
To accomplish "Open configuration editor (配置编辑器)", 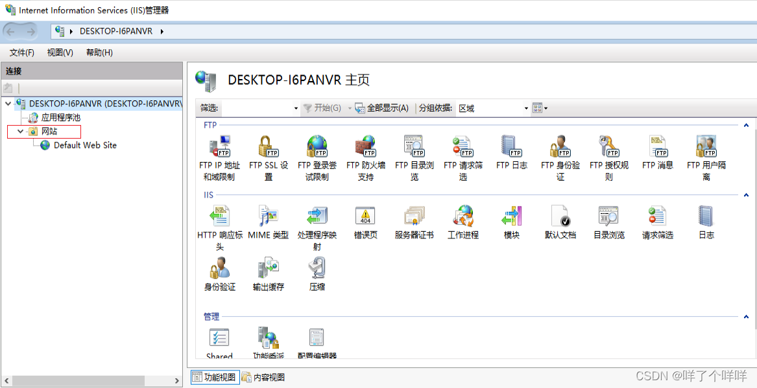I will click(317, 343).
